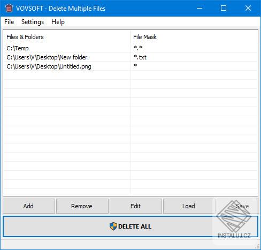Image resolution: width=261 pixels, height=250 pixels.
Task: Select the Untitled.png row
Action: 130,66
